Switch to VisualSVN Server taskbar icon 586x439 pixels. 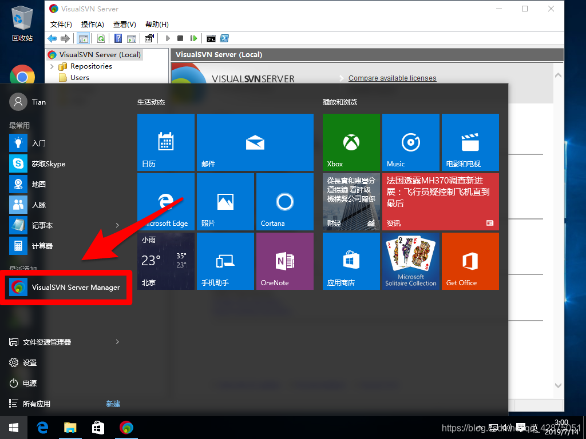click(126, 428)
